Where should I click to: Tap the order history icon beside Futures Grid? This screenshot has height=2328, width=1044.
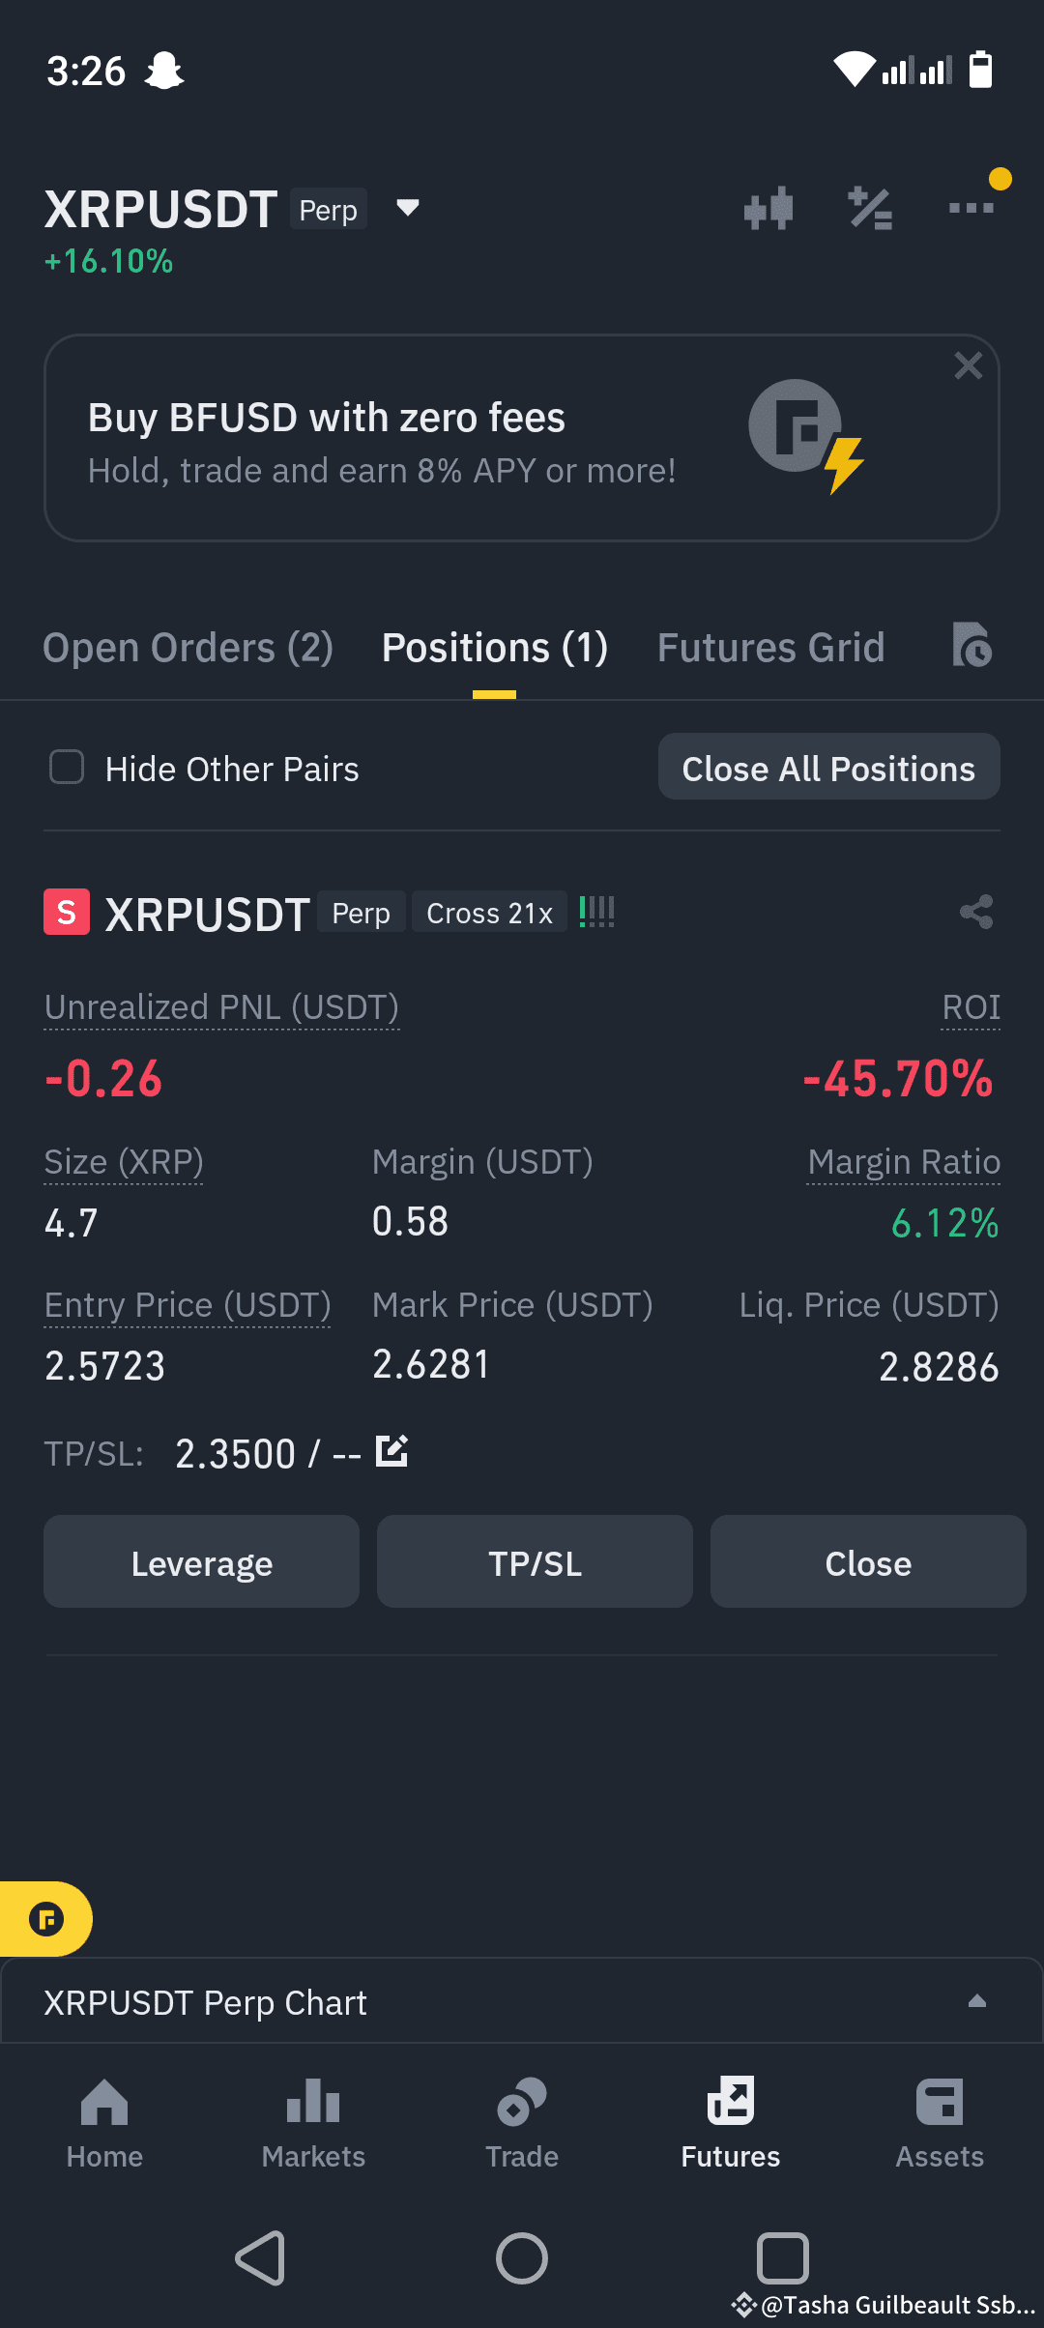(x=971, y=645)
